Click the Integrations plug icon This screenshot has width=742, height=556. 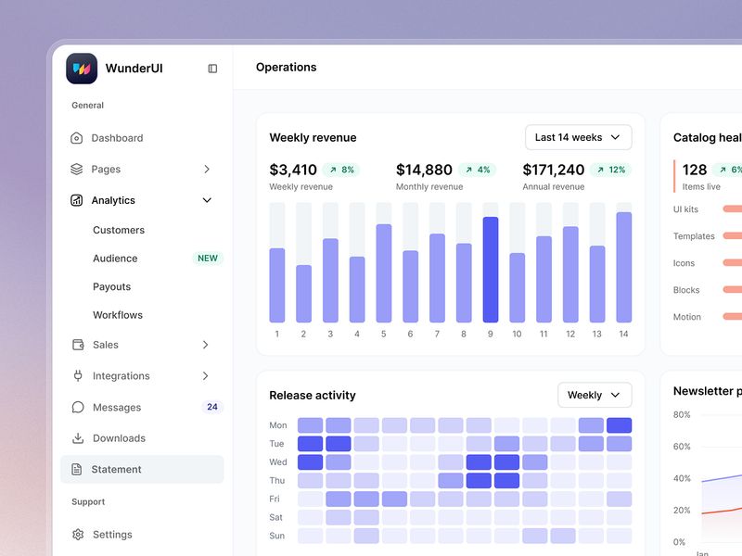[78, 376]
